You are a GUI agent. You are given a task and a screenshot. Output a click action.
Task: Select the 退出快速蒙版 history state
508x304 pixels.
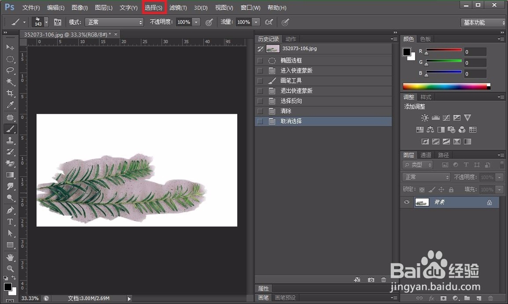[x=323, y=91]
